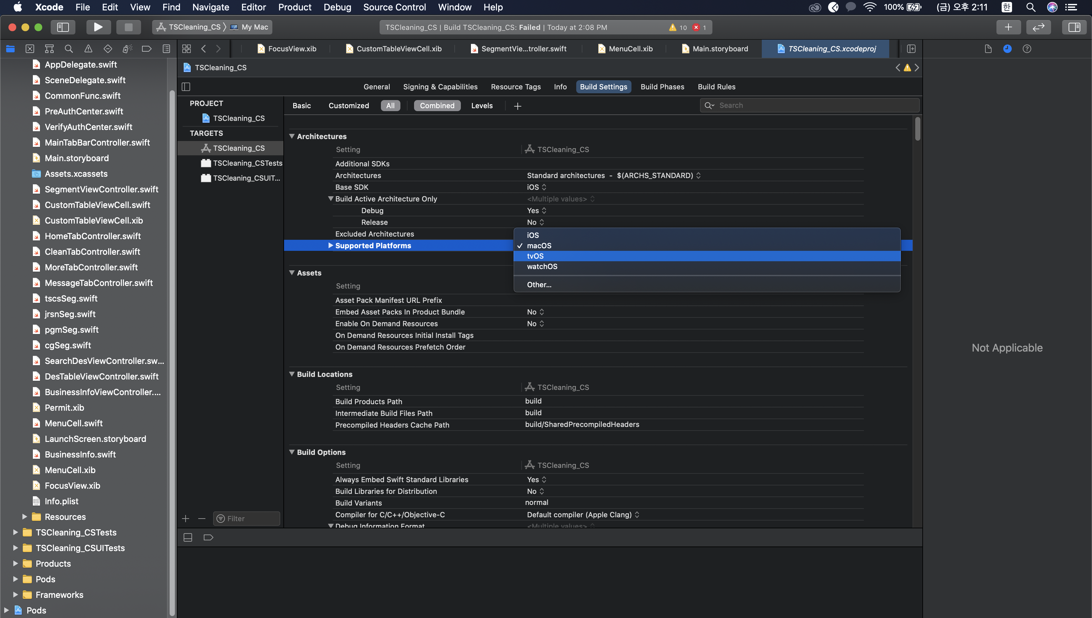1092x618 pixels.
Task: Collapse the Build Locations section
Action: point(292,374)
